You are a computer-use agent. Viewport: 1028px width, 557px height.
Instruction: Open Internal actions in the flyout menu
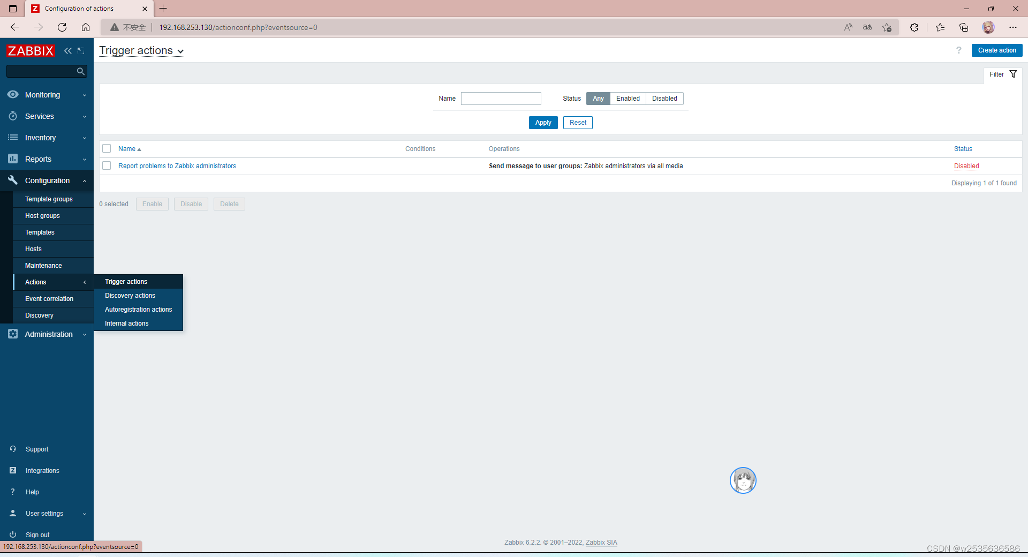138,323
